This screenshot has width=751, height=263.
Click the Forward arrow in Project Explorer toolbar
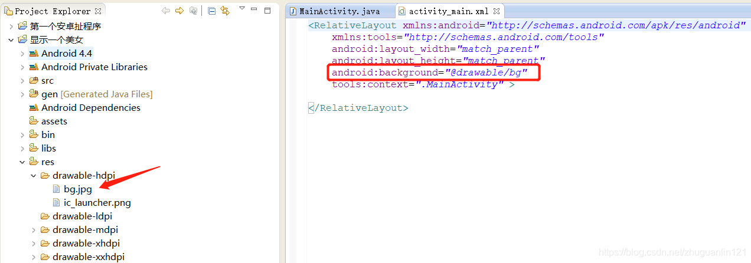click(179, 11)
